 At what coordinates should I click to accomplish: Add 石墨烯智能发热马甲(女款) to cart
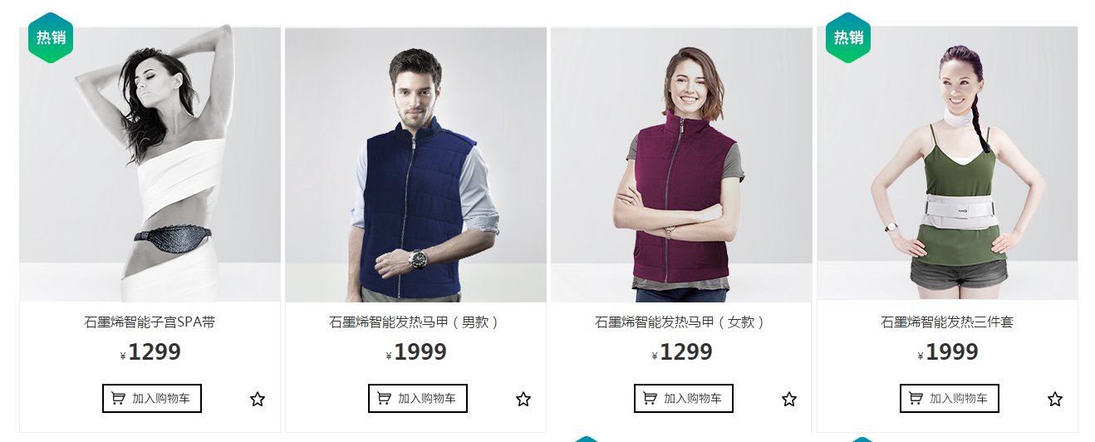point(684,399)
